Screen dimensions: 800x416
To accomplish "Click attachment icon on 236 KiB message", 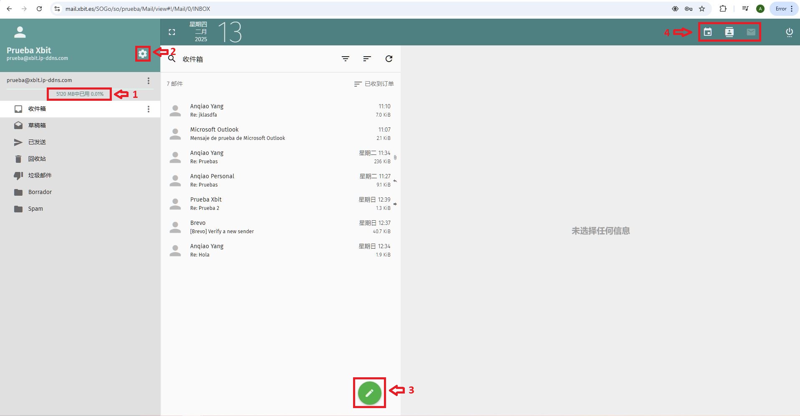I will click(395, 157).
